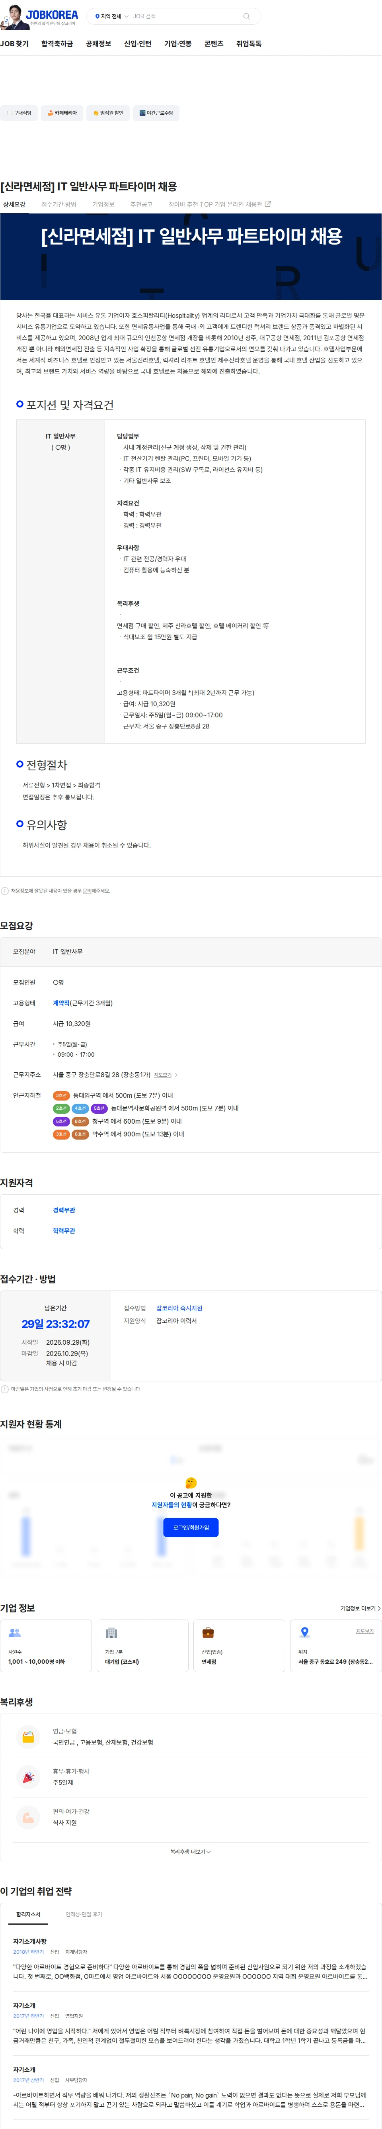Expand 복리후생 더보기
The image size is (382, 2129).
191,1852
